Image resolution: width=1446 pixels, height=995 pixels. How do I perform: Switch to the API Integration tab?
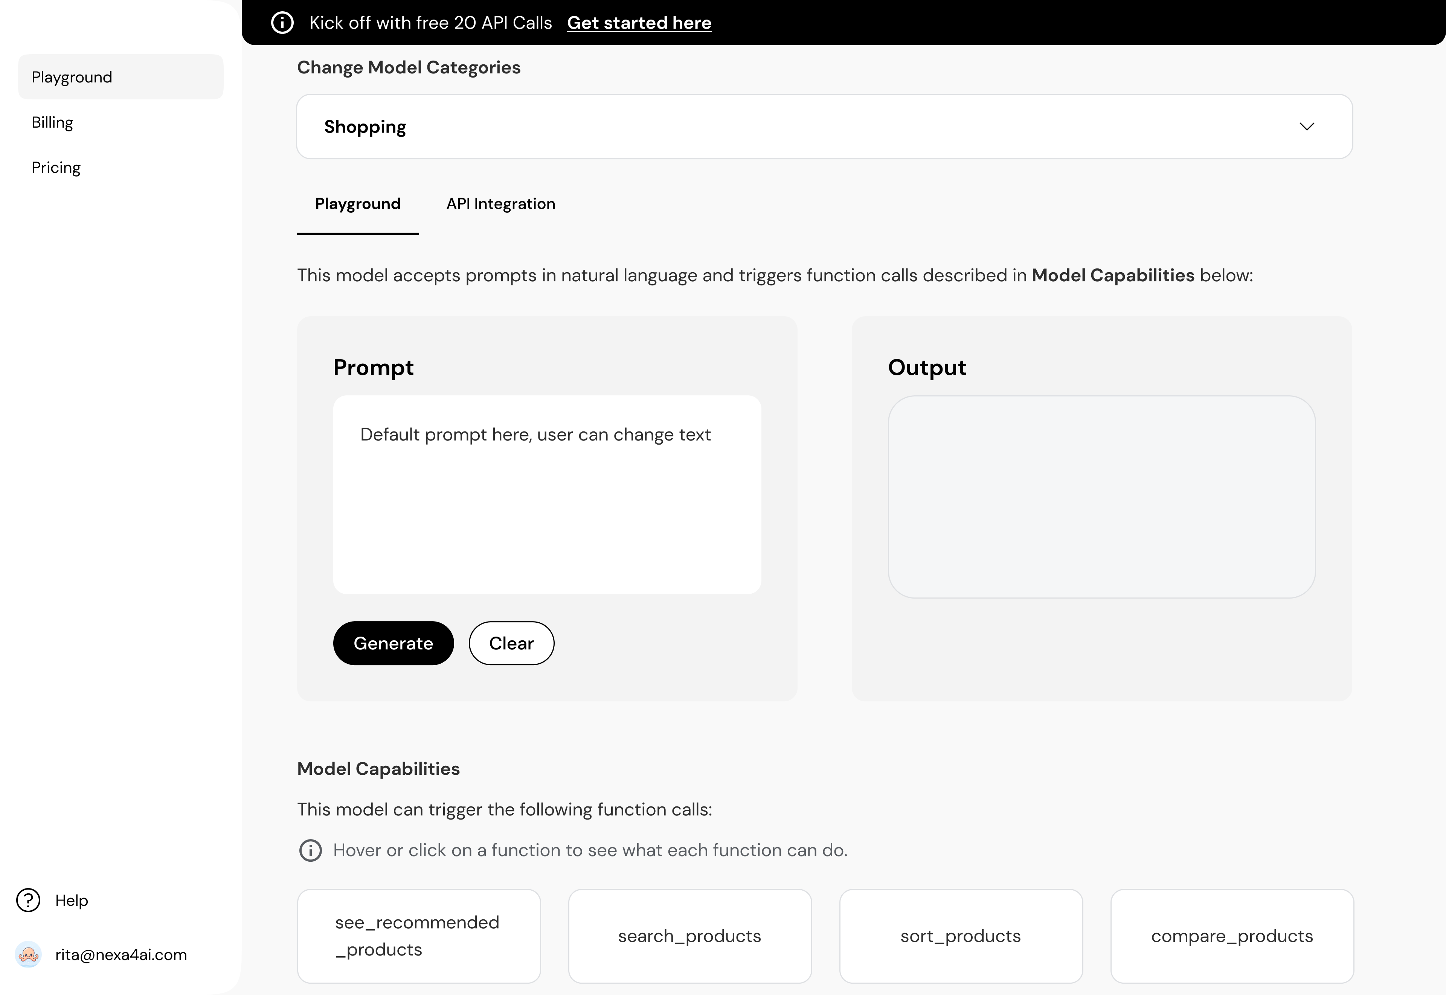[x=500, y=204]
